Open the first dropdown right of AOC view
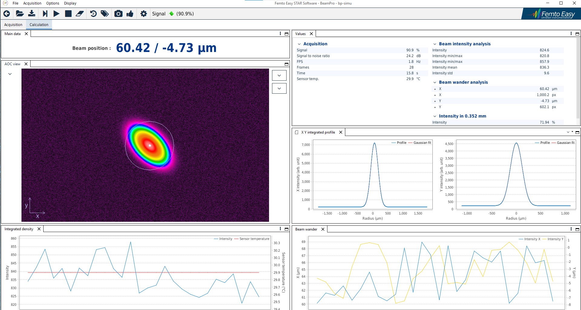The height and width of the screenshot is (310, 581). [279, 76]
